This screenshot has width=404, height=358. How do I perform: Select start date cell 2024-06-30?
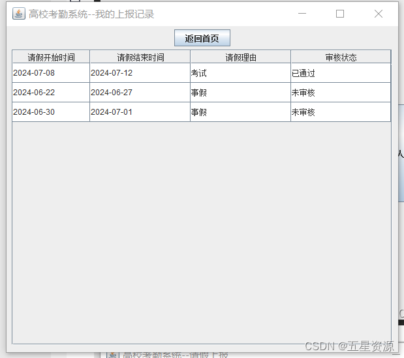[x=51, y=112]
